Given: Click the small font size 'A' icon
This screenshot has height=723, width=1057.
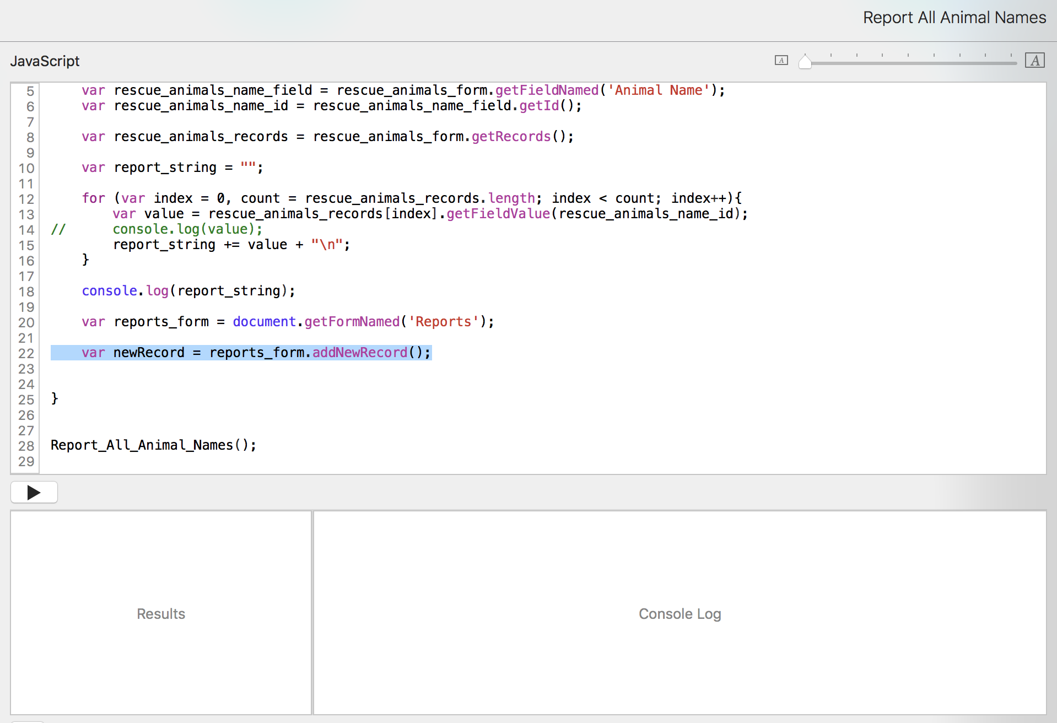Looking at the screenshot, I should coord(781,61).
